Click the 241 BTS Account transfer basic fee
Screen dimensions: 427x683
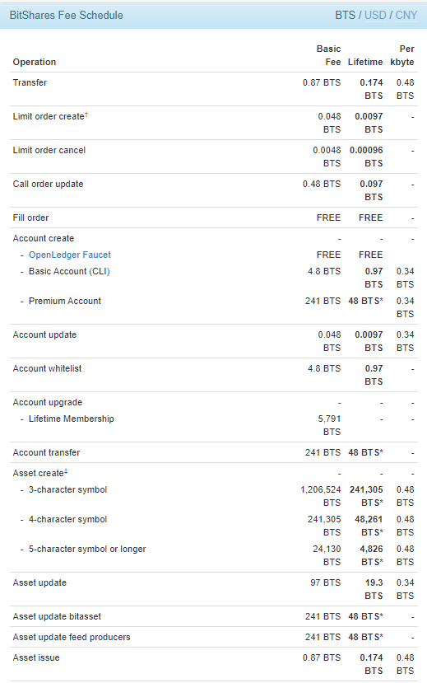[x=323, y=452]
